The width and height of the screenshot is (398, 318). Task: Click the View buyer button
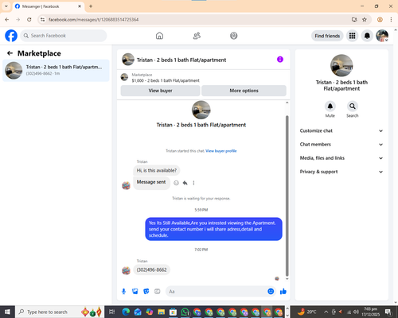(160, 91)
